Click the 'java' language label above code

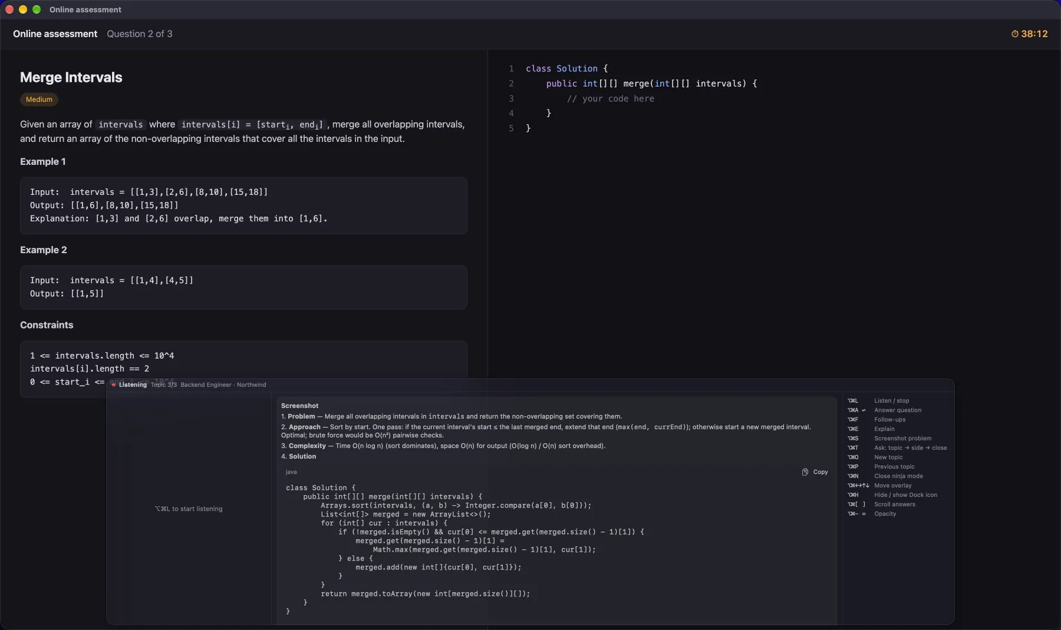point(291,472)
